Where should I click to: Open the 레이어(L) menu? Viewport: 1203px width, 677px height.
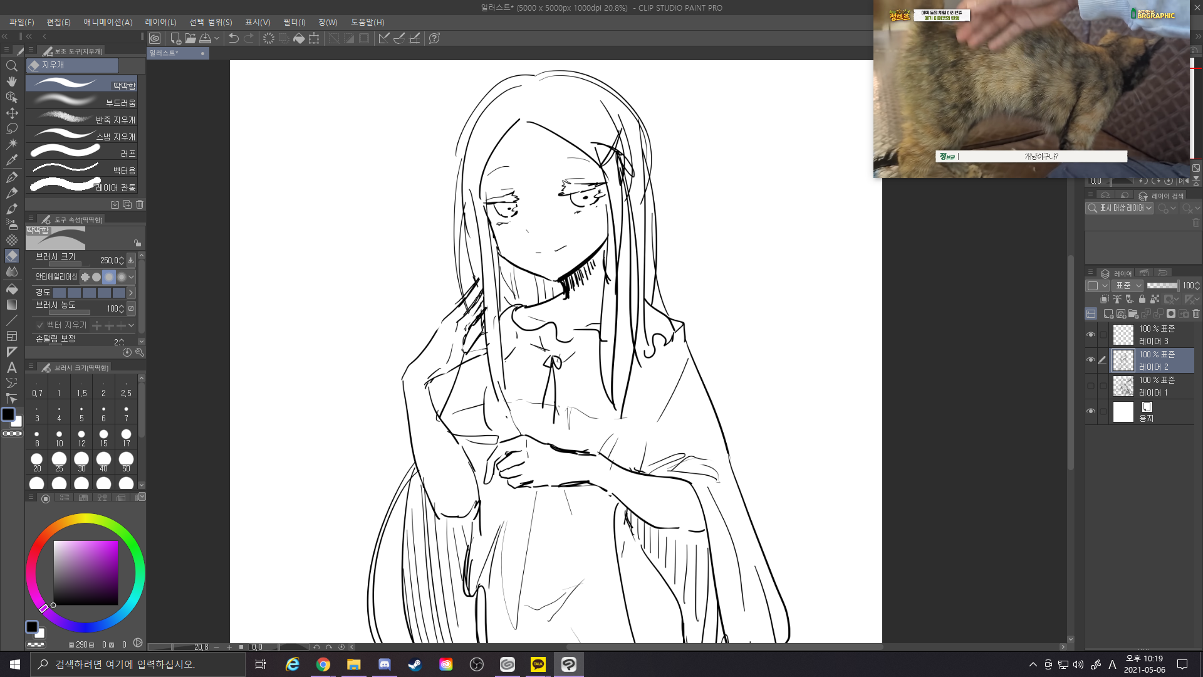tap(160, 22)
